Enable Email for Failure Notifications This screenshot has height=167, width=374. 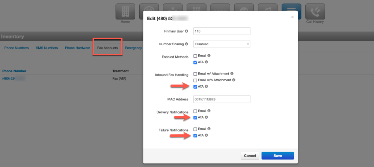pyautogui.click(x=195, y=129)
